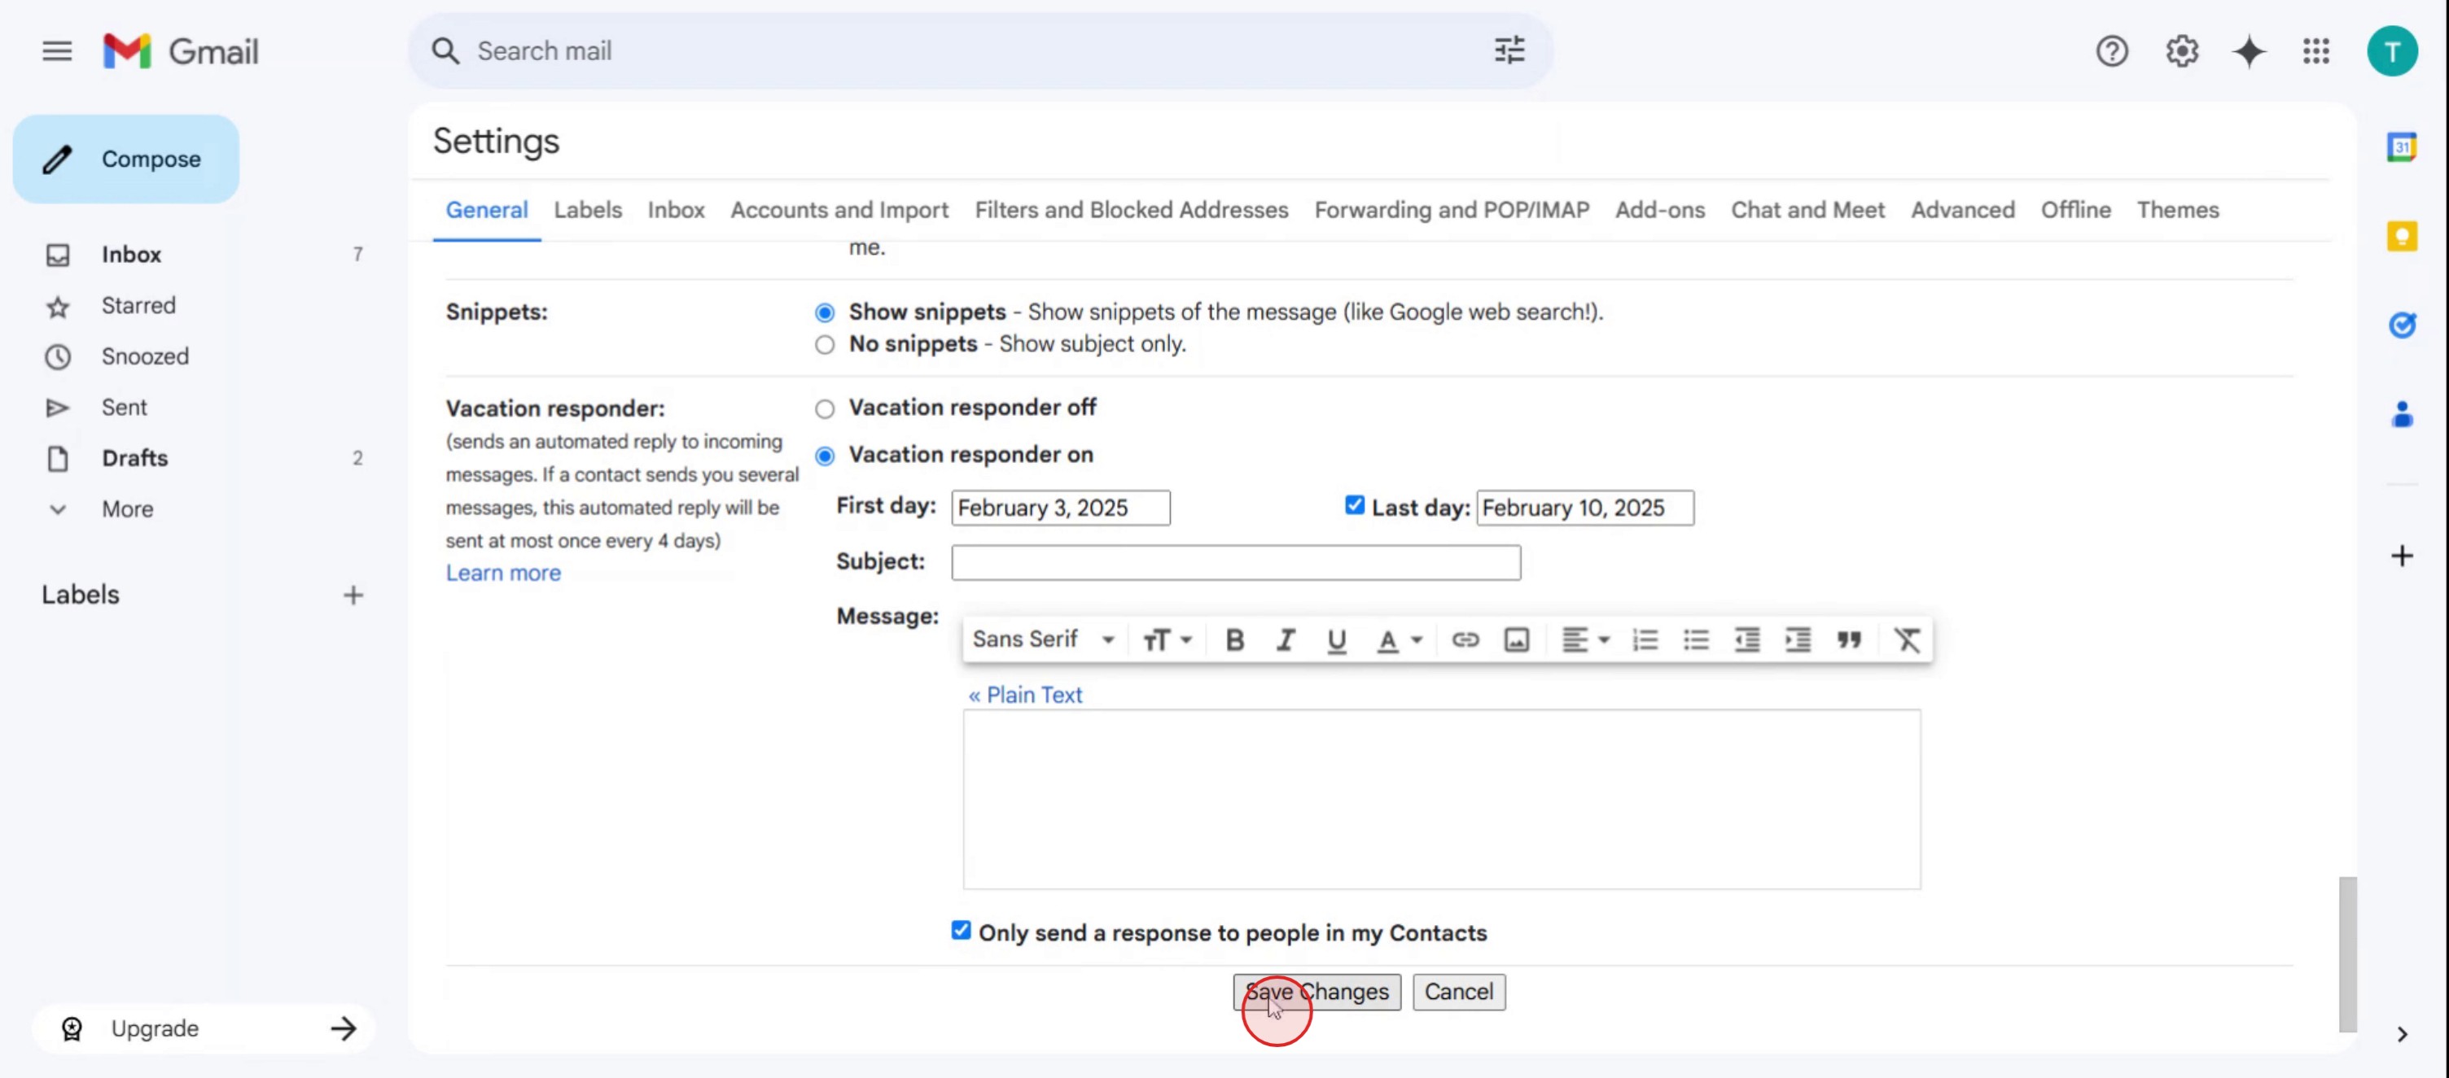Remove formatting with the clear-format icon

click(1907, 640)
